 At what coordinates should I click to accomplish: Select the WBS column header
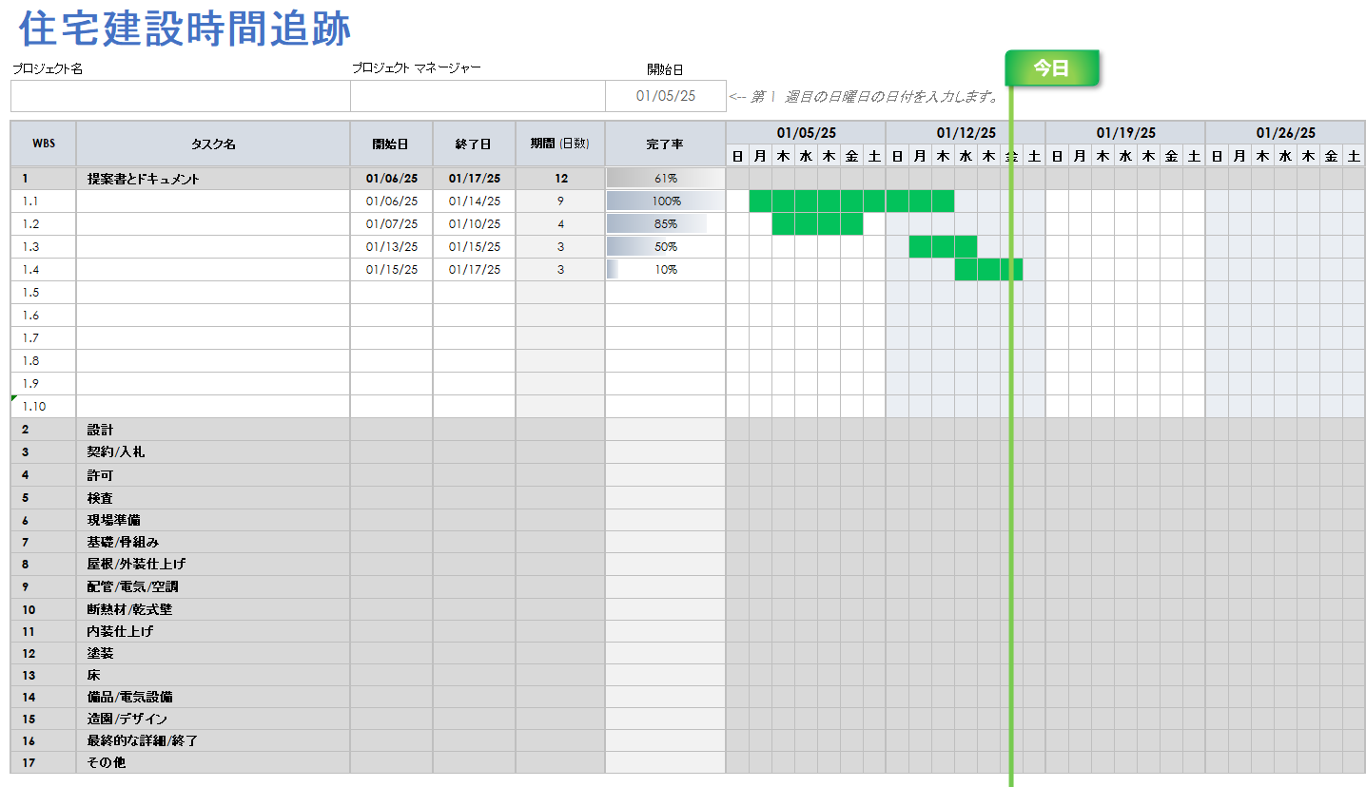(x=44, y=144)
